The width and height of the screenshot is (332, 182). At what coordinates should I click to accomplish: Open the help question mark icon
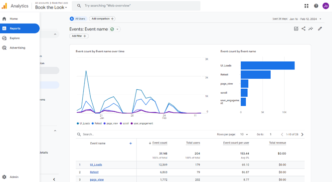(316, 6)
